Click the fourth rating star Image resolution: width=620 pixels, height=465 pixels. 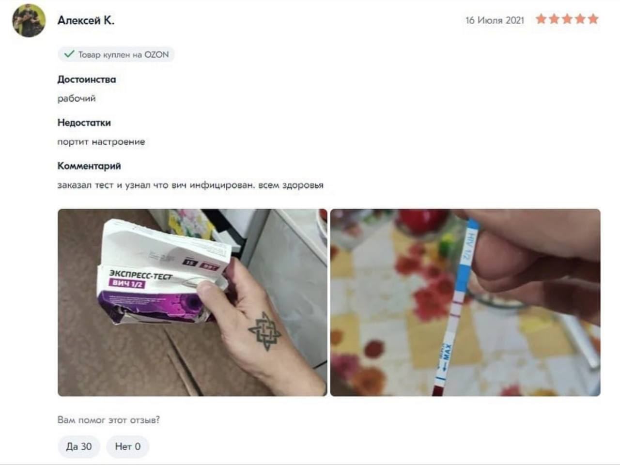(580, 19)
